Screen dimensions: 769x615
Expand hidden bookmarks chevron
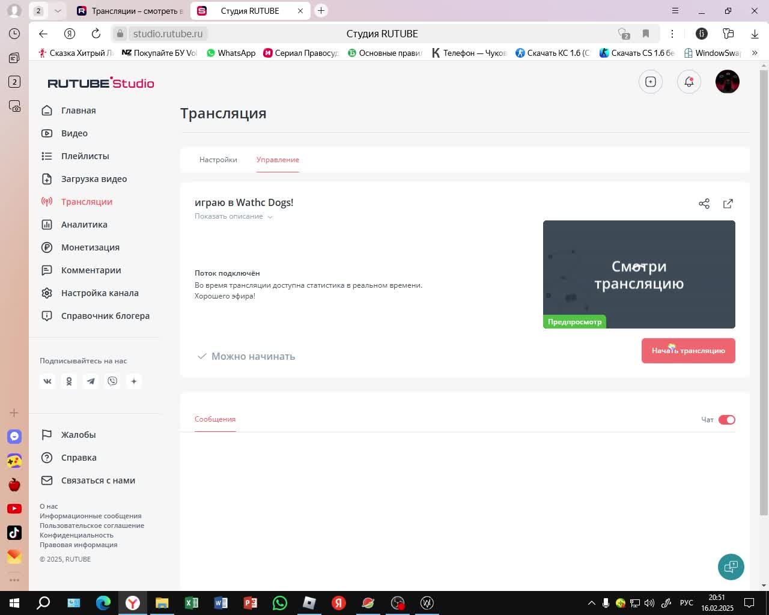755,53
